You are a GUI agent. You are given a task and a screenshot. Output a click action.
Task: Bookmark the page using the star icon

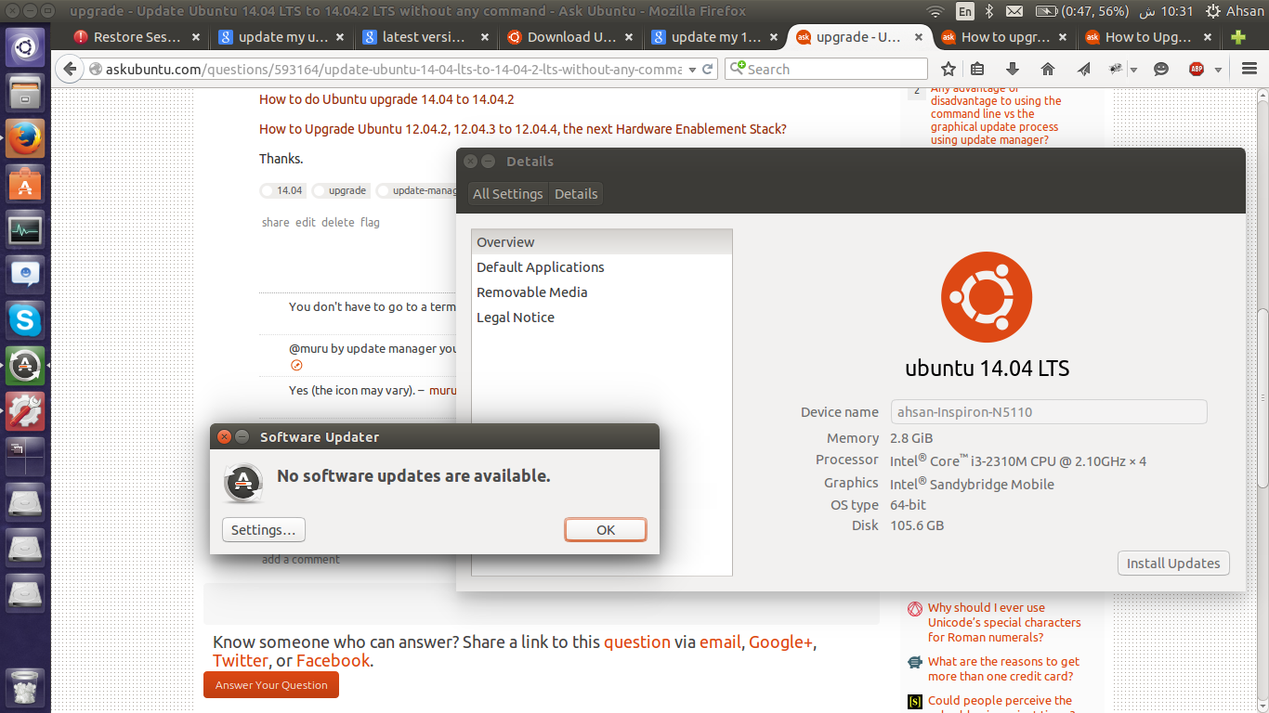[x=947, y=69]
